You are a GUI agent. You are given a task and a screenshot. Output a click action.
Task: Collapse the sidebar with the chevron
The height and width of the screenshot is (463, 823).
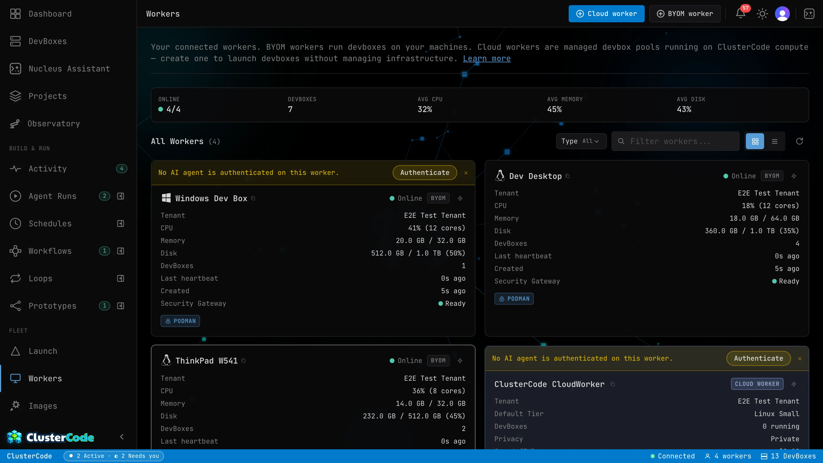click(122, 437)
